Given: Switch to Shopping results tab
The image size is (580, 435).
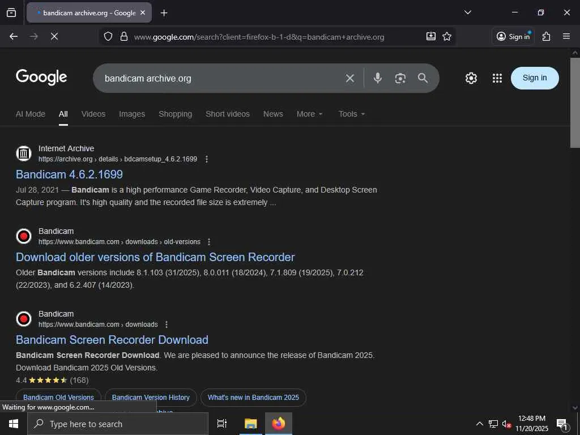Looking at the screenshot, I should pos(176,114).
